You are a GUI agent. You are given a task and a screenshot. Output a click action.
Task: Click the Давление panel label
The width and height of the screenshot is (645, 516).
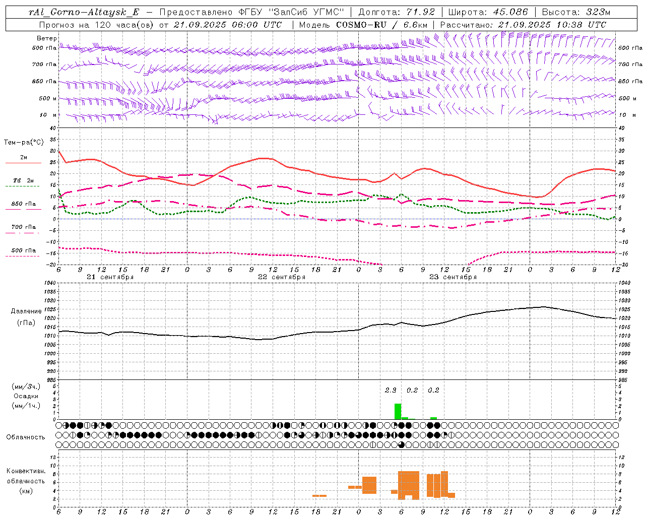26,311
